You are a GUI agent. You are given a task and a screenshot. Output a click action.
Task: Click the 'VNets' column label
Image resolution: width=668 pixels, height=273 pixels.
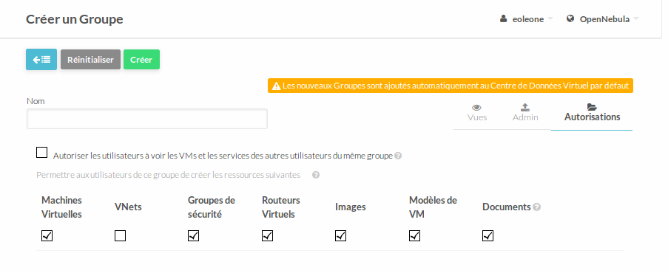point(128,207)
